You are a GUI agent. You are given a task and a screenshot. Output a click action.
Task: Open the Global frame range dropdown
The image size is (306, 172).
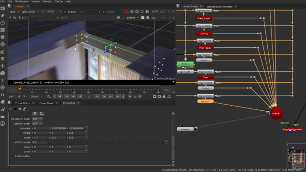pos(36,97)
